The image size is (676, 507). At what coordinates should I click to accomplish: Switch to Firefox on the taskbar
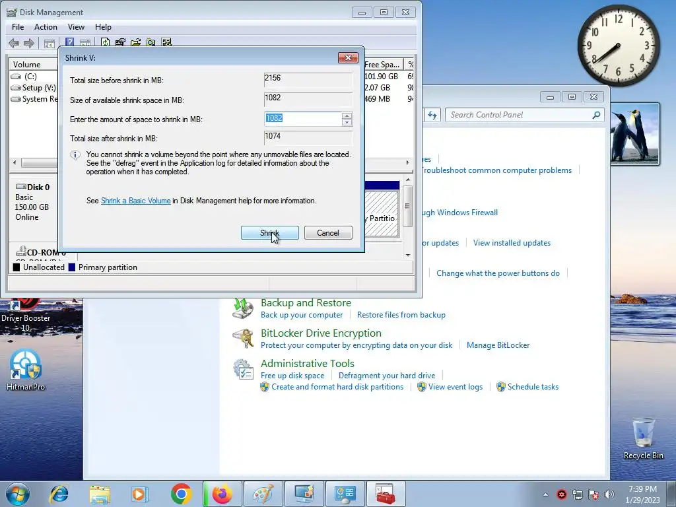click(x=222, y=494)
